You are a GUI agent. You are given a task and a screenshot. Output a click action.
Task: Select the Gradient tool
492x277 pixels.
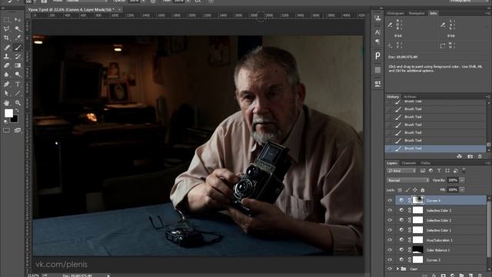click(x=18, y=65)
